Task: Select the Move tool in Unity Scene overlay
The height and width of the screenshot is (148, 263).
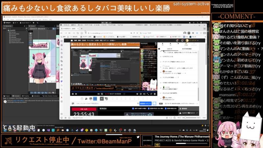Action: pyautogui.click(x=30, y=36)
